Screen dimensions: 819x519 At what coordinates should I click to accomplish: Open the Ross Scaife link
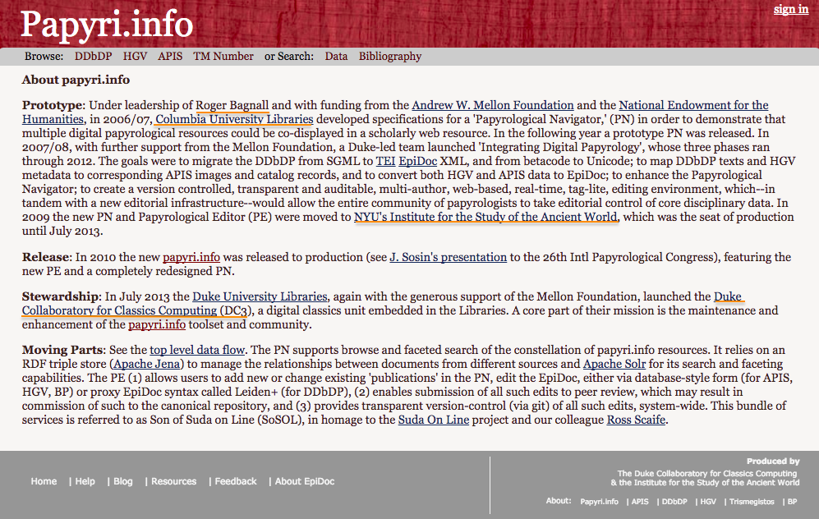coord(636,420)
